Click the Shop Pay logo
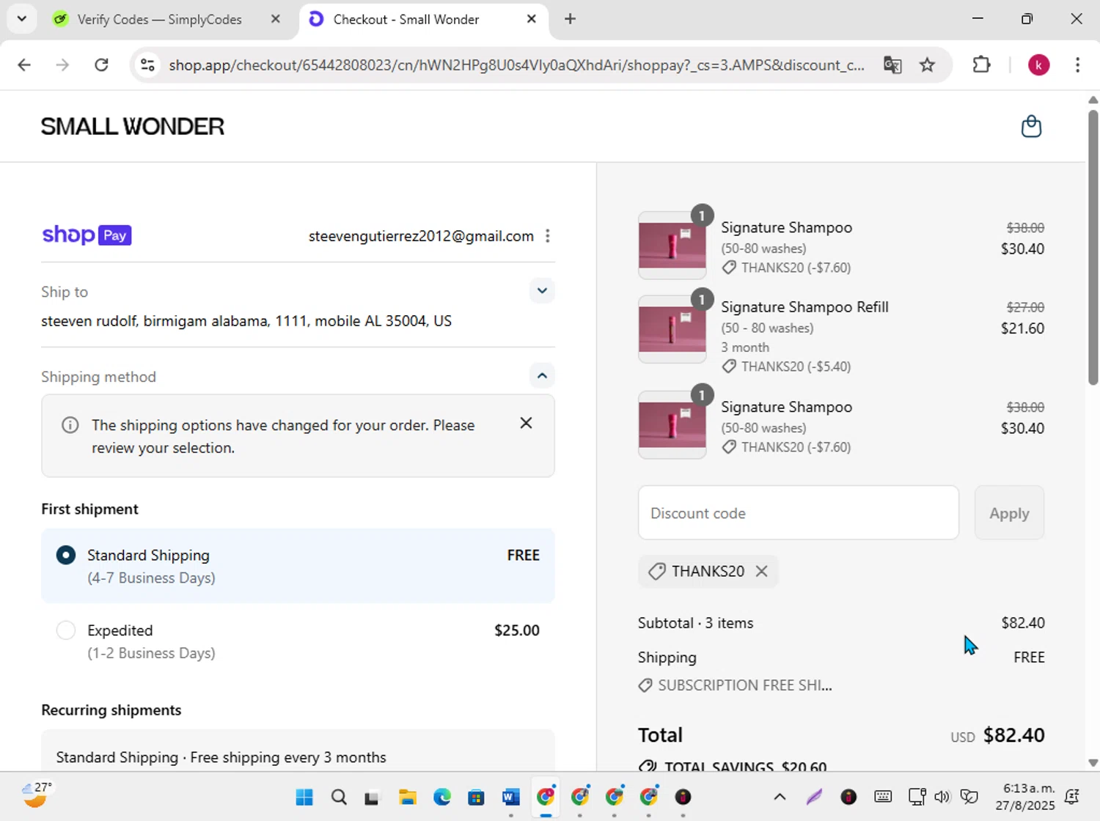Screen dimensions: 1100x821 click(x=87, y=235)
